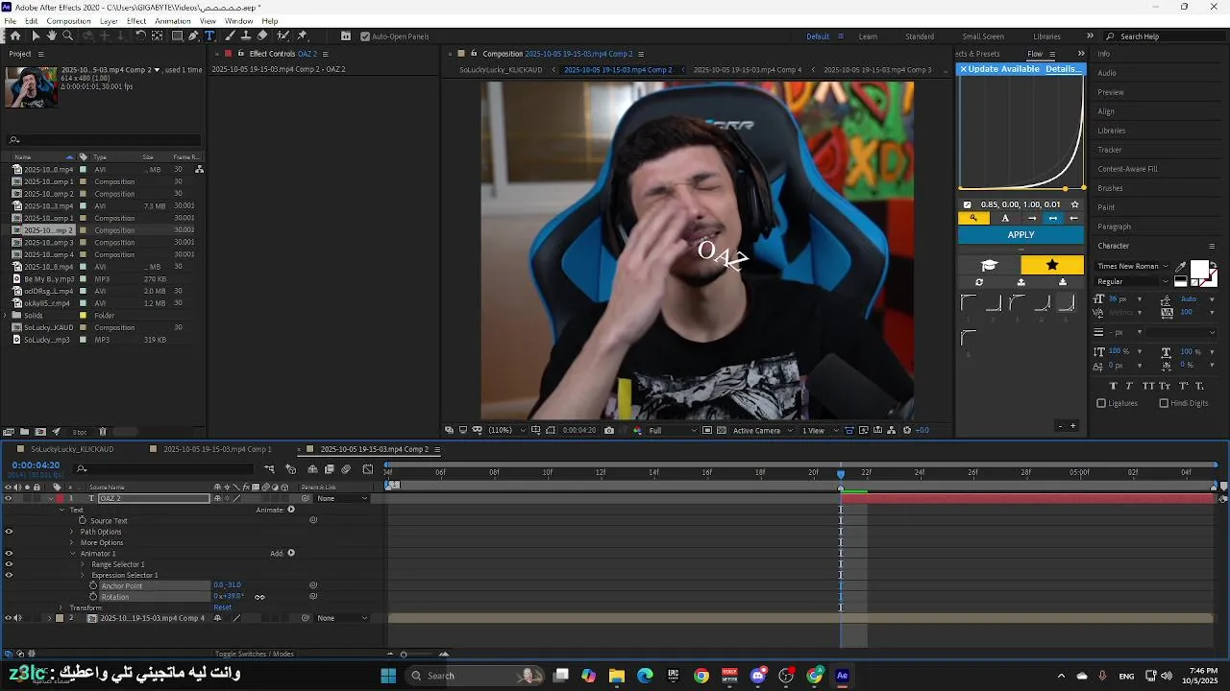The image size is (1230, 691).
Task: Click the Composition Mini-Flowchart icon in timeline
Action: point(269,469)
